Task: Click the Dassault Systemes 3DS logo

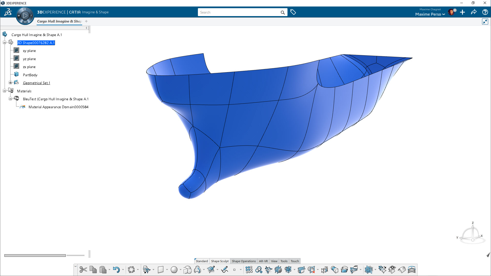Action: 8,12
